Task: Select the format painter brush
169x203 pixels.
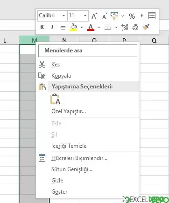Action: [x=146, y=27]
